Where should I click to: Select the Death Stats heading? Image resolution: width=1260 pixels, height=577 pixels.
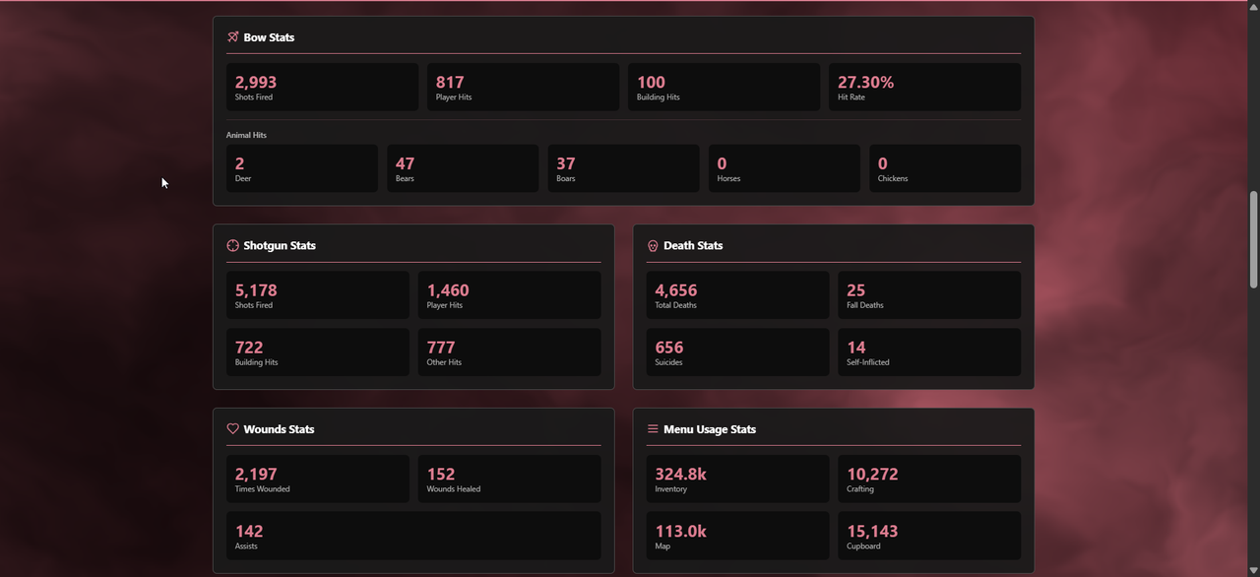pyautogui.click(x=693, y=246)
